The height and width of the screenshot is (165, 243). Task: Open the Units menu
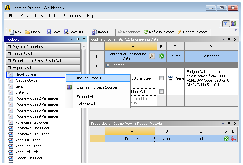click(53, 16)
